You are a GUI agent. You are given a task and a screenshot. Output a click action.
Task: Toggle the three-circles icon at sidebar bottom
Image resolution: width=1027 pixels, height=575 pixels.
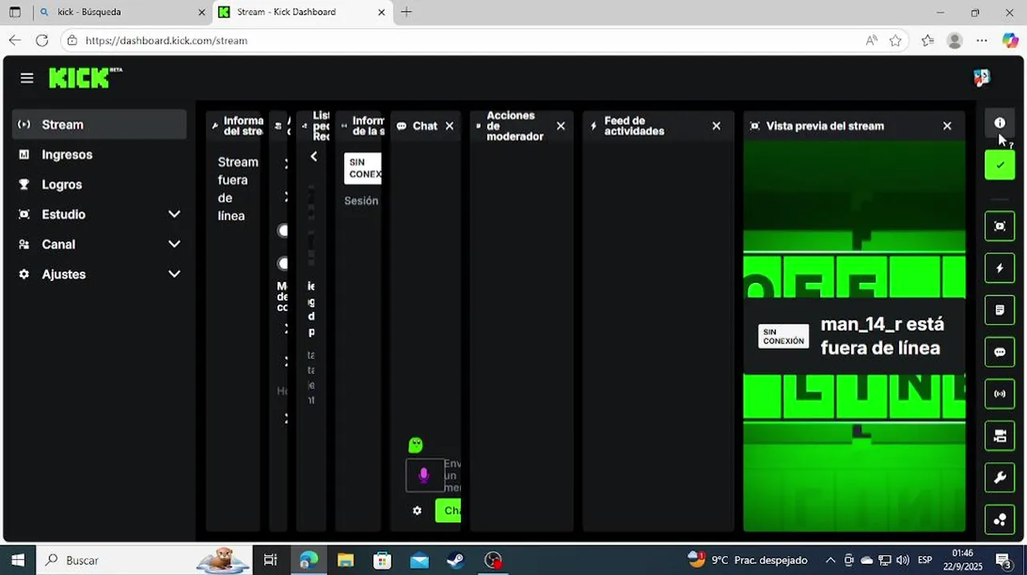coord(999,520)
